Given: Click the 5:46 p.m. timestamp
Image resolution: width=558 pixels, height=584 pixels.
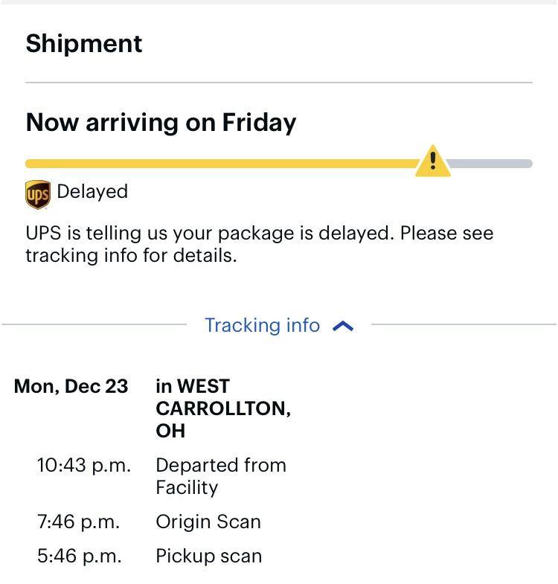Looking at the screenshot, I should point(78,556).
